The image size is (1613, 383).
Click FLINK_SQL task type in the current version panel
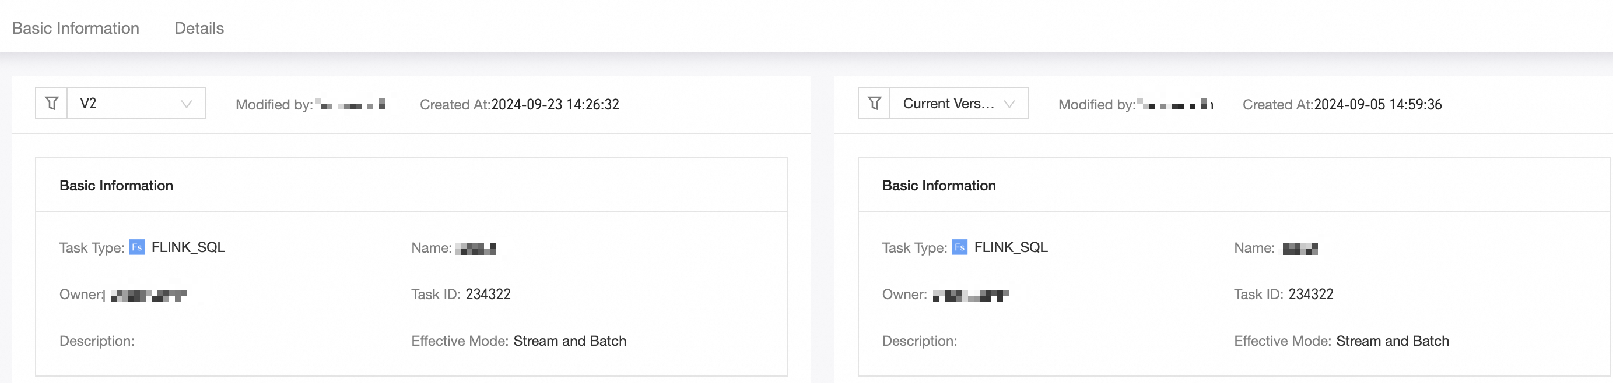(x=1011, y=247)
